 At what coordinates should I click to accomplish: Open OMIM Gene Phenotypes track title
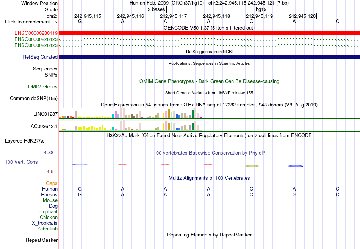[x=210, y=81]
